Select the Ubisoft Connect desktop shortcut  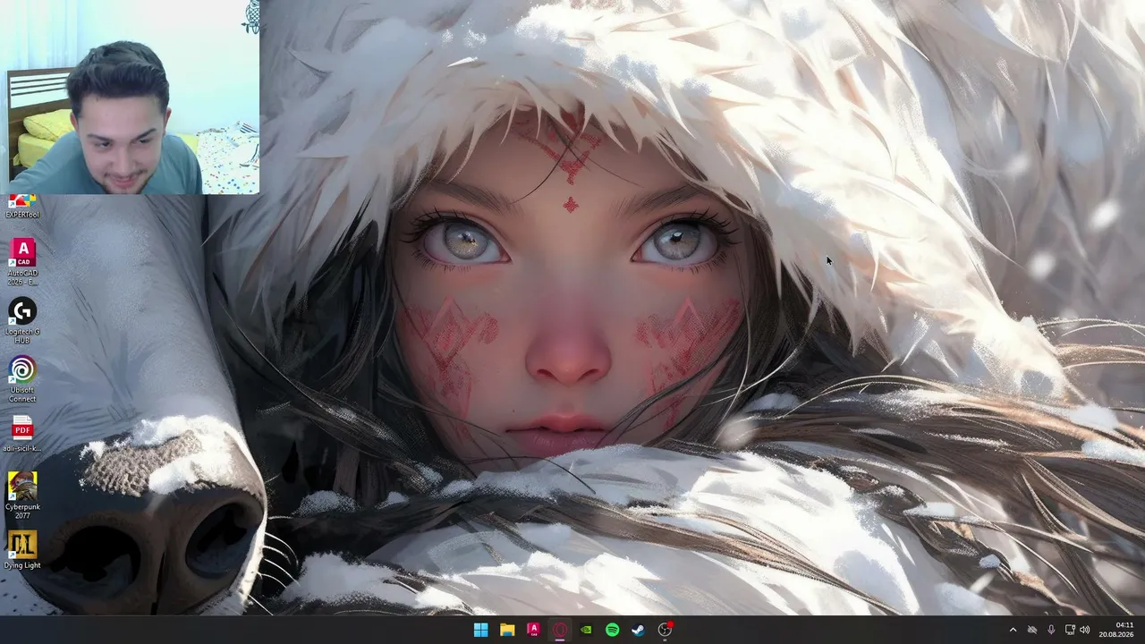click(22, 380)
